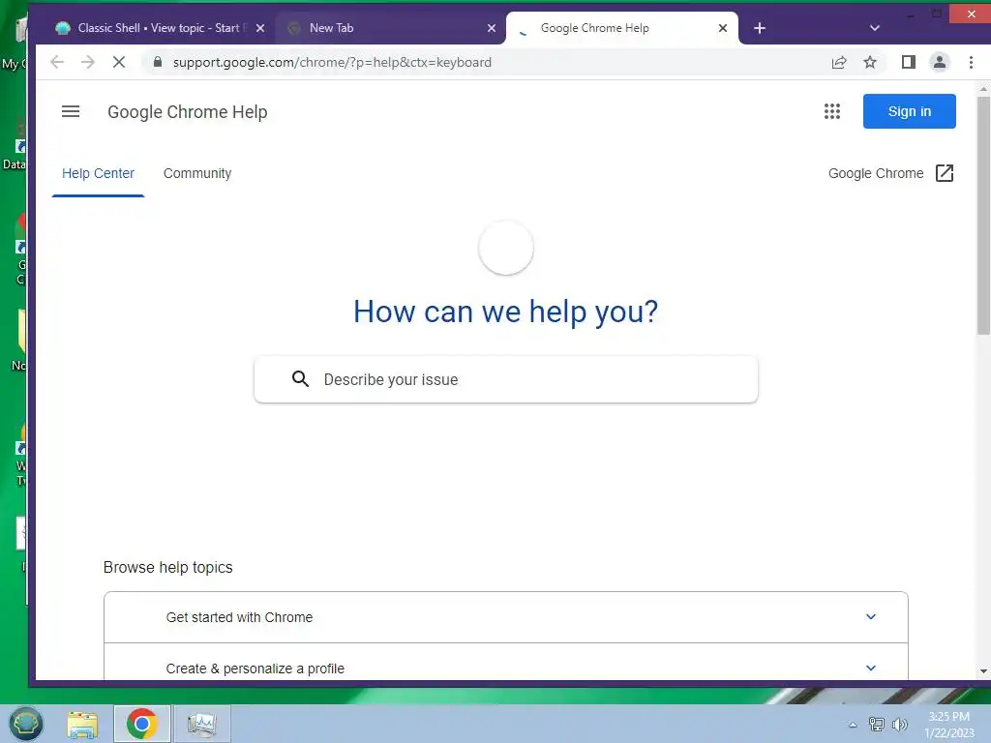This screenshot has width=991, height=743.
Task: Toggle the Chrome side panel
Action: pyautogui.click(x=908, y=62)
